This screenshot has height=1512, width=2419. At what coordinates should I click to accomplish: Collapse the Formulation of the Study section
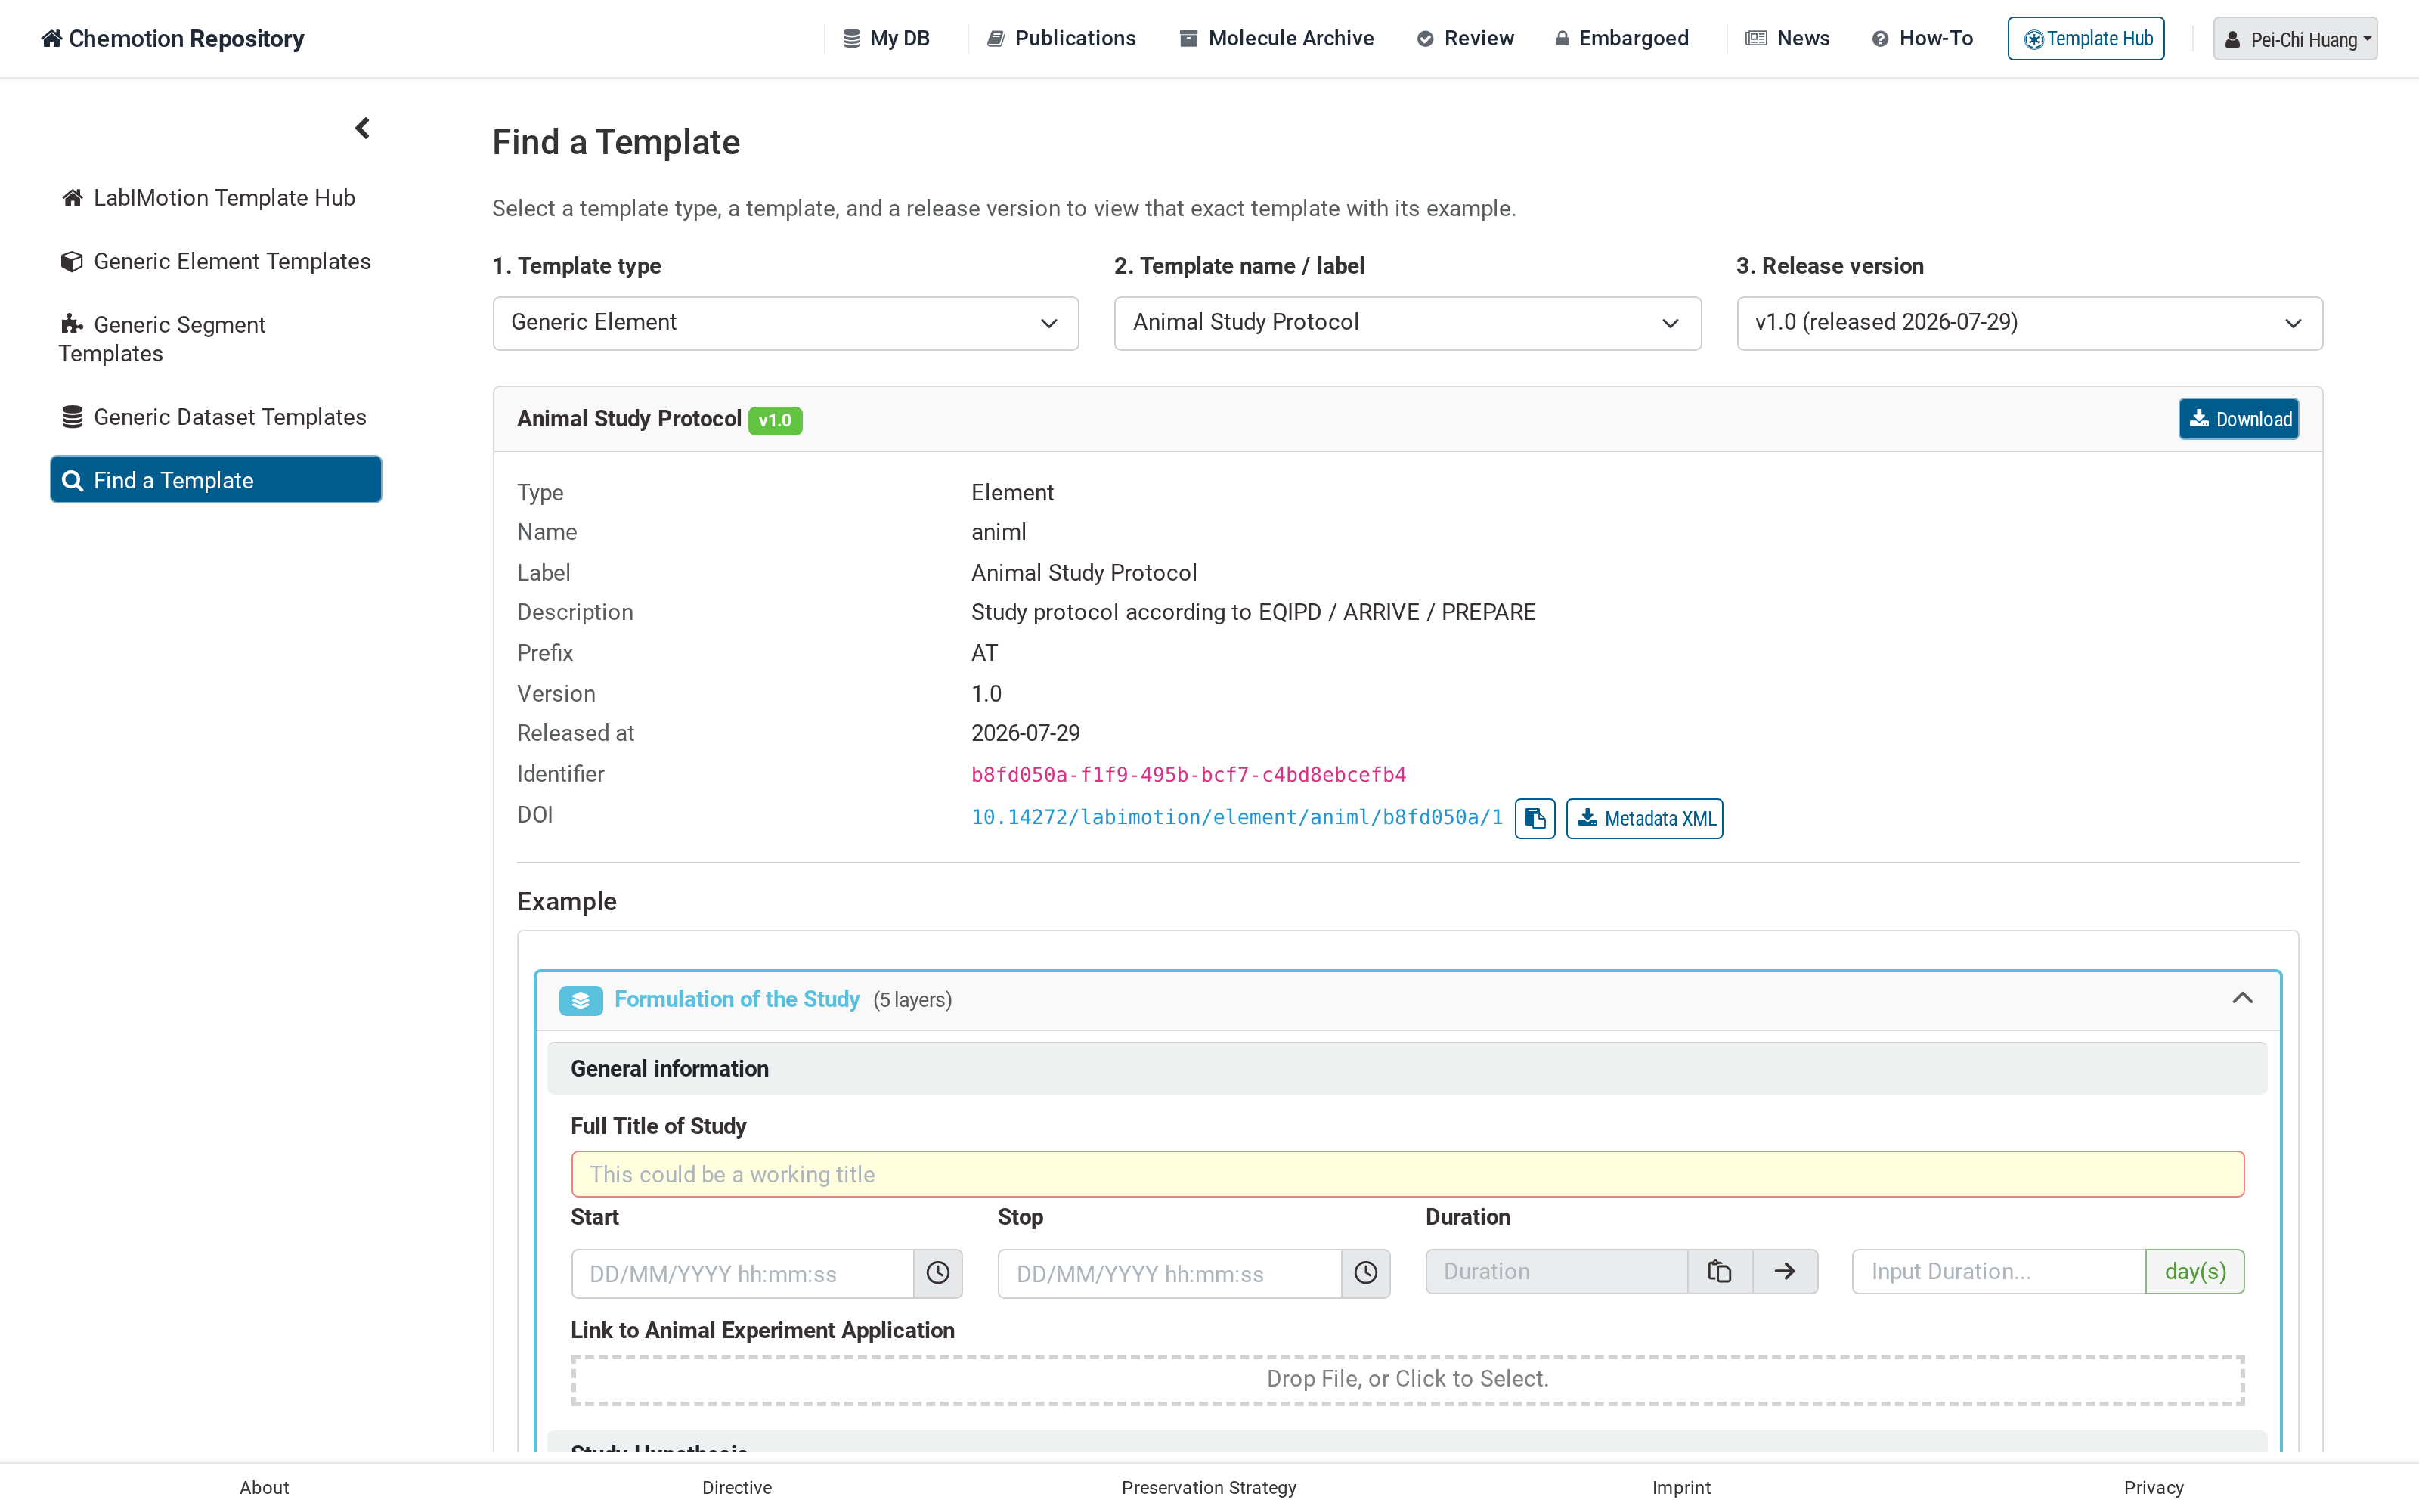2242,999
